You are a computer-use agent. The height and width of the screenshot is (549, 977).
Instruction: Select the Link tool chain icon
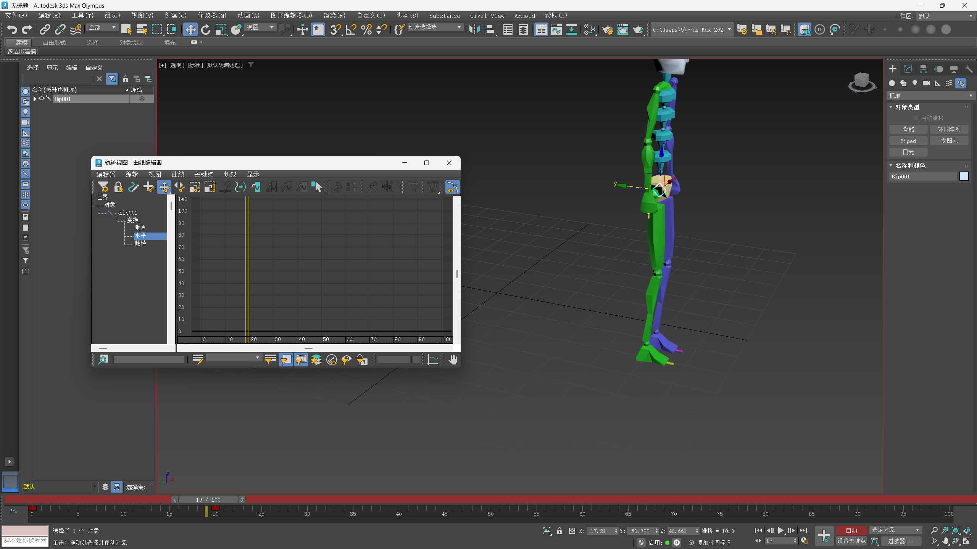[x=45, y=29]
